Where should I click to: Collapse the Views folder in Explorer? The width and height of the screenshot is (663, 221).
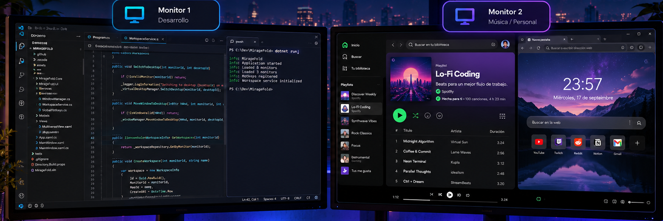[x=41, y=121]
